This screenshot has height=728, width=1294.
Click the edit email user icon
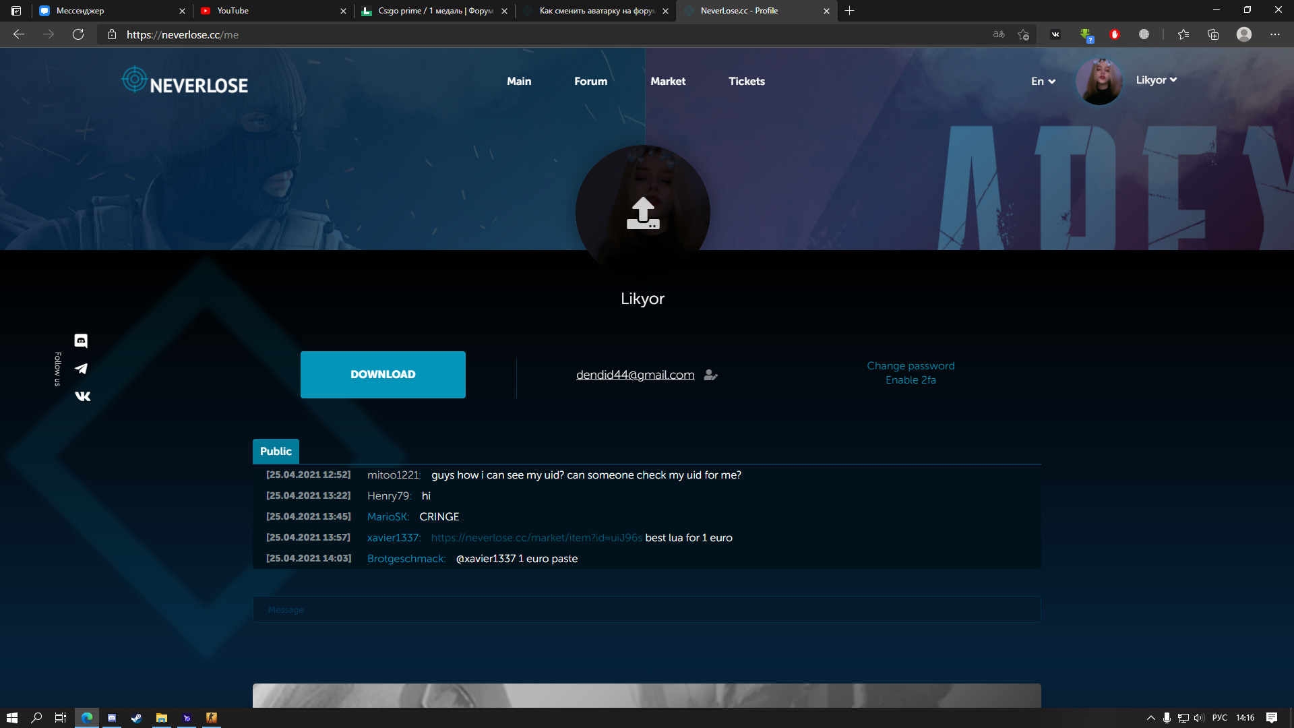pos(710,375)
